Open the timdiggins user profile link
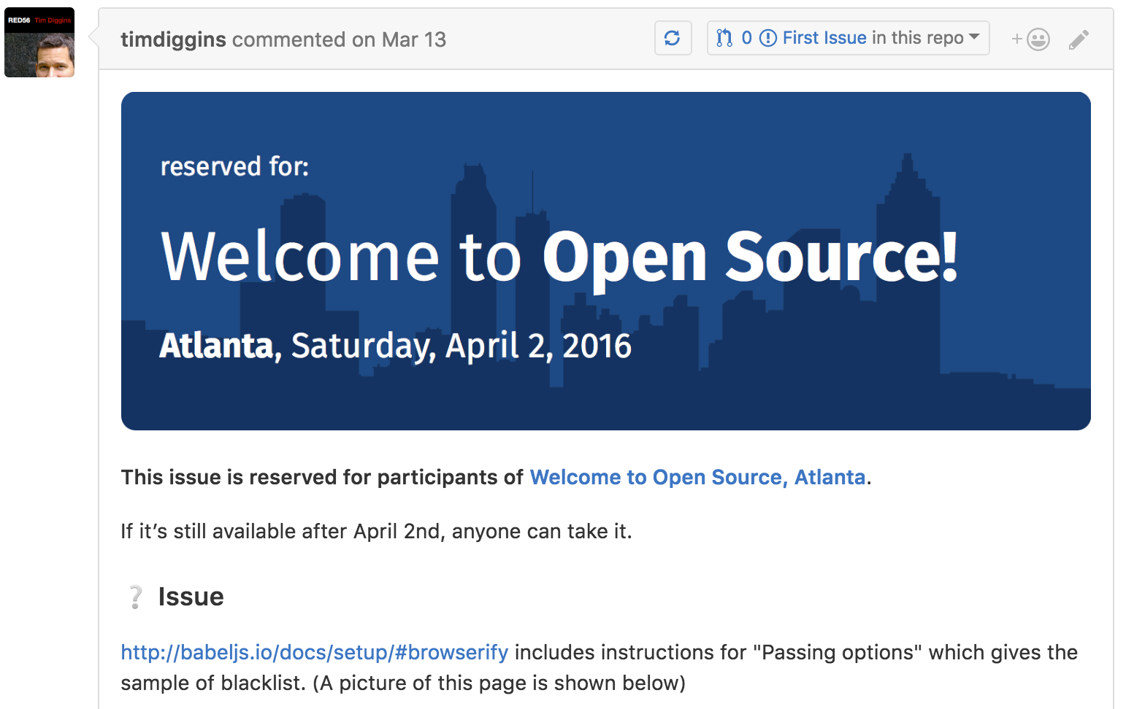Screen dimensions: 1126x709 coord(173,39)
